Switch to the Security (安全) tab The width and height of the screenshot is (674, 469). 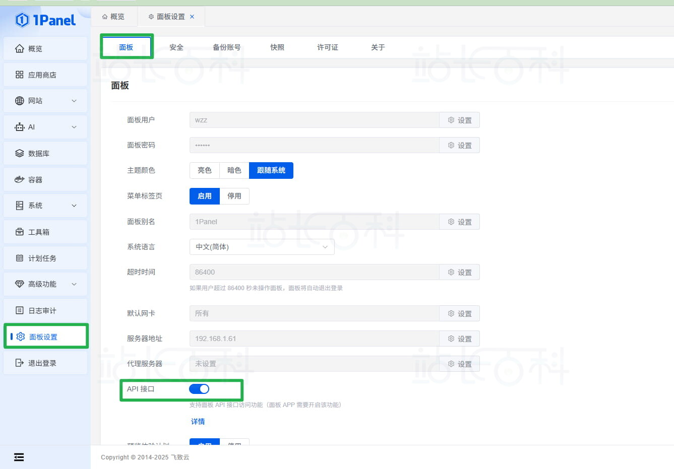[x=176, y=47]
